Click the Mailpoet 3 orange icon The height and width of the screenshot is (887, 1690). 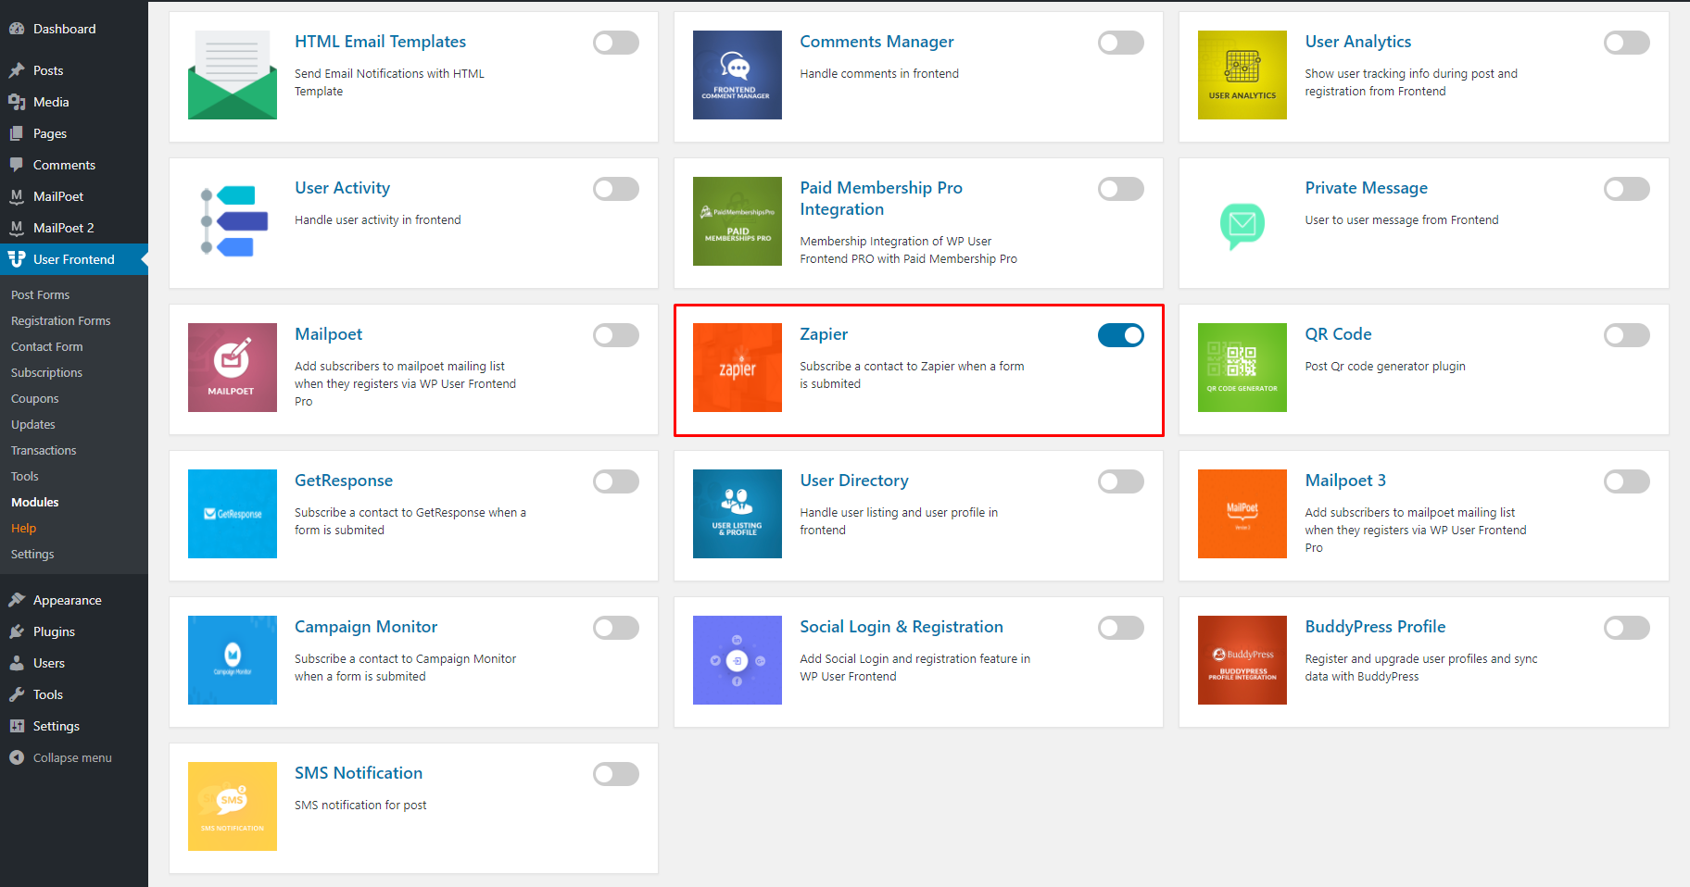pyautogui.click(x=1242, y=514)
